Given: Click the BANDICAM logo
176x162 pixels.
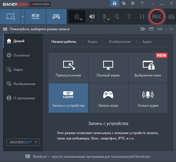Looking at the screenshot, I should [x=15, y=4].
